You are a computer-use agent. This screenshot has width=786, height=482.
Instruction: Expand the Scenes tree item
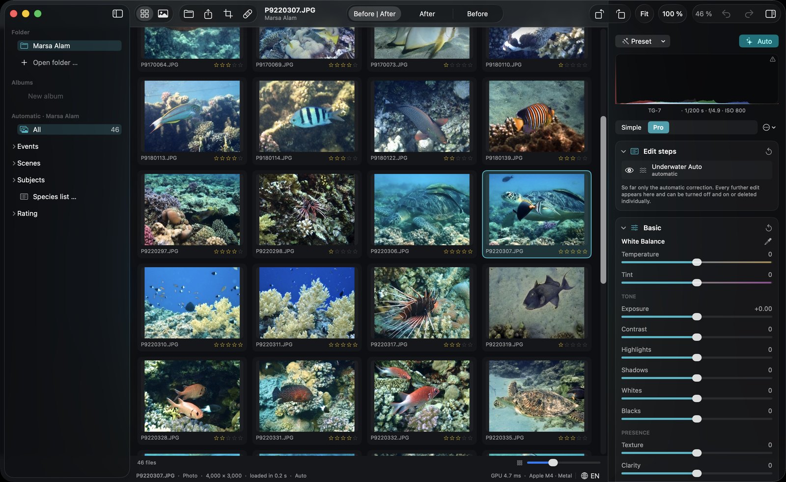[x=14, y=163]
